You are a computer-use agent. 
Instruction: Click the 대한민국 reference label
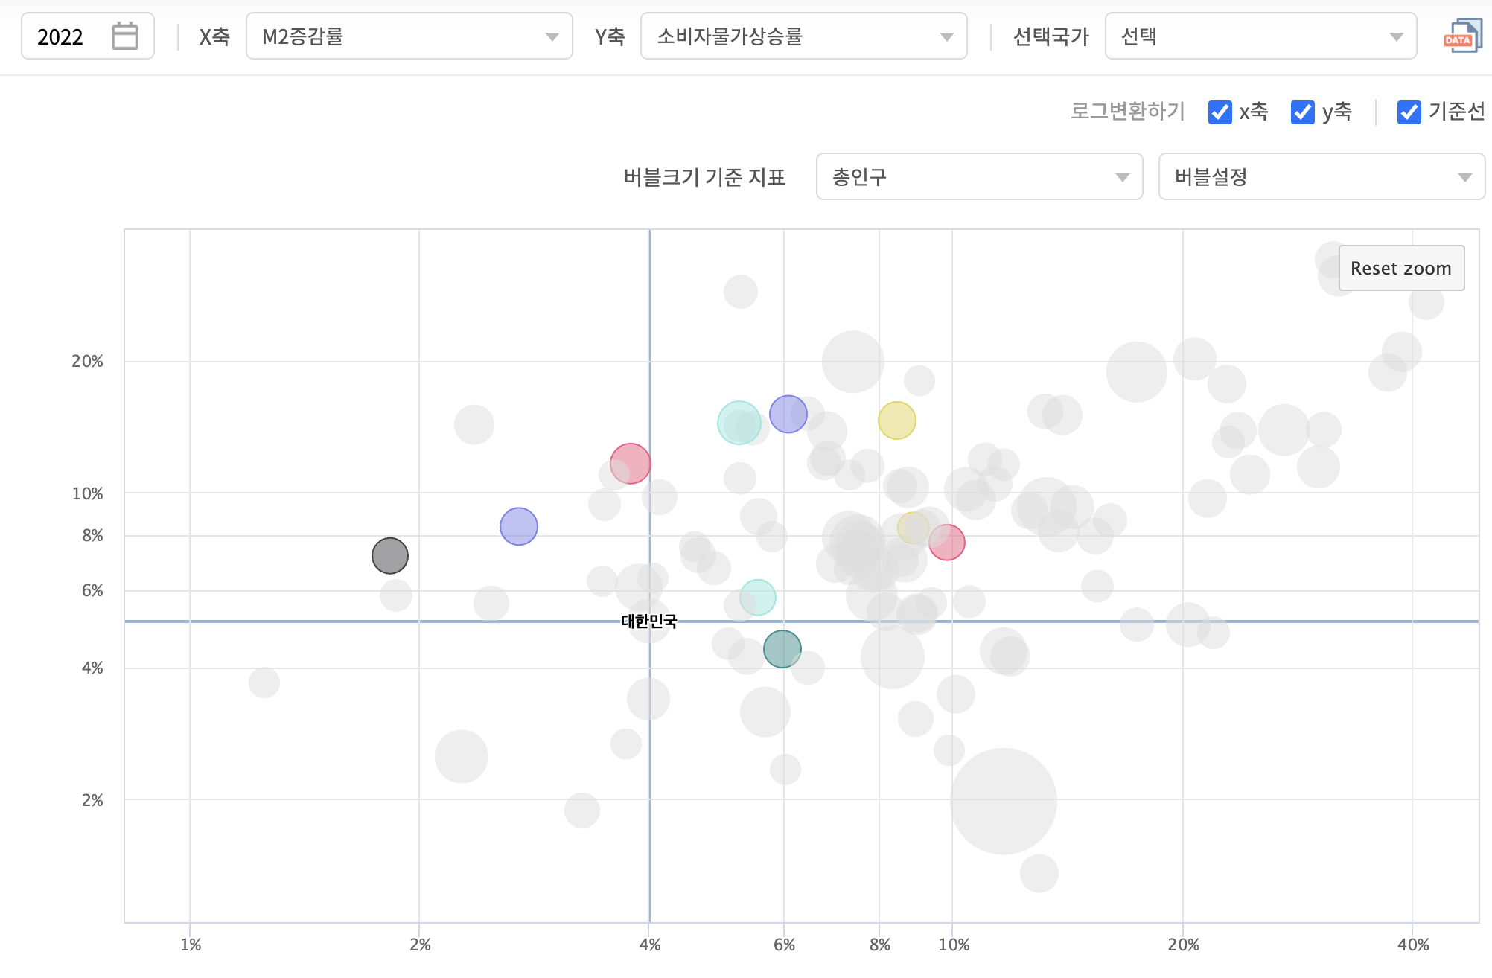click(x=648, y=621)
